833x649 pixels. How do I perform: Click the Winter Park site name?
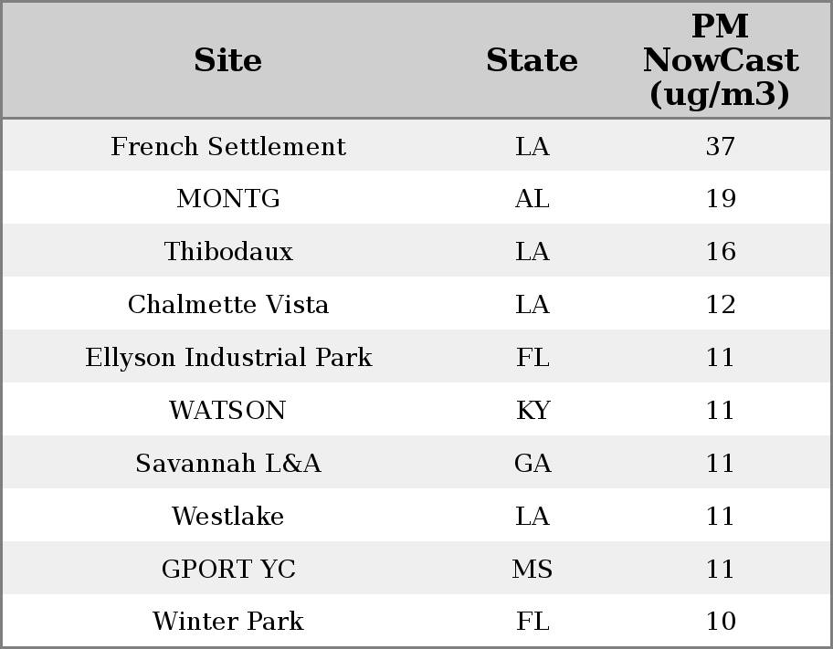(228, 622)
